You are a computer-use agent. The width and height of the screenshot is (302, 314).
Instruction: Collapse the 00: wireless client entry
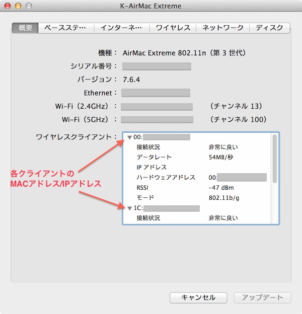(x=129, y=137)
